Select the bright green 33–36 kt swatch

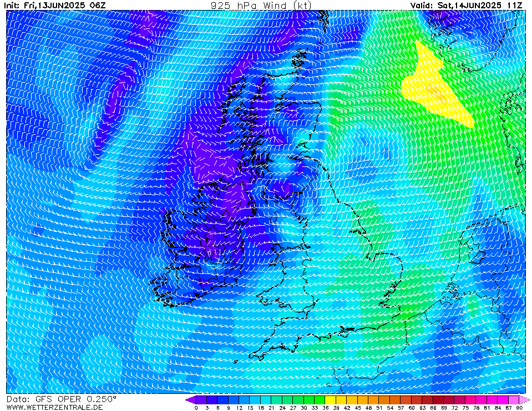click(x=320, y=400)
